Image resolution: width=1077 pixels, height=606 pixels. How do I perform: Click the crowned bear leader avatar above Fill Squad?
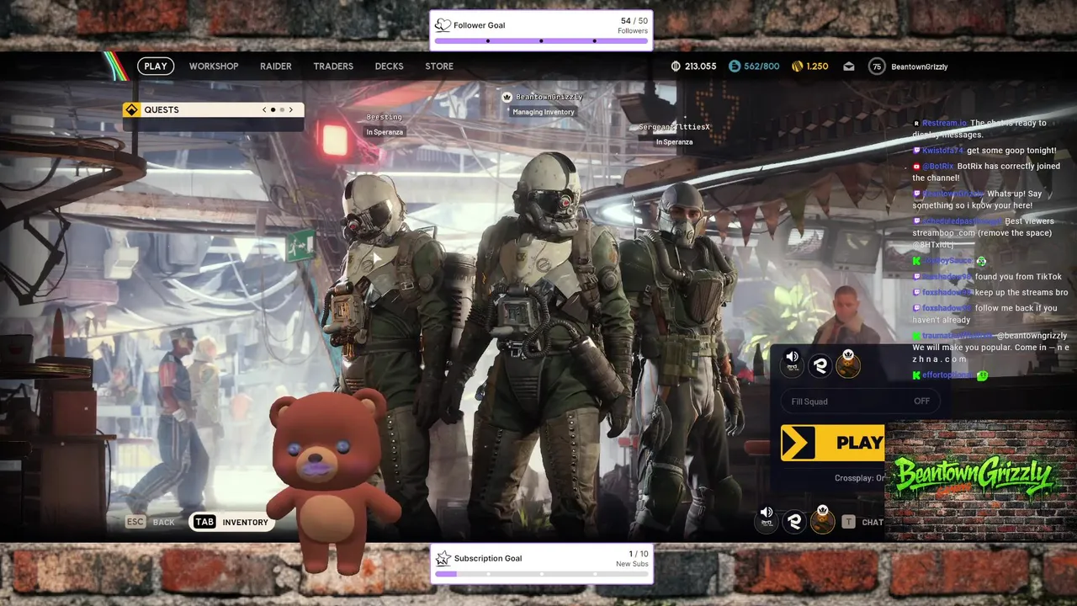pyautogui.click(x=848, y=364)
